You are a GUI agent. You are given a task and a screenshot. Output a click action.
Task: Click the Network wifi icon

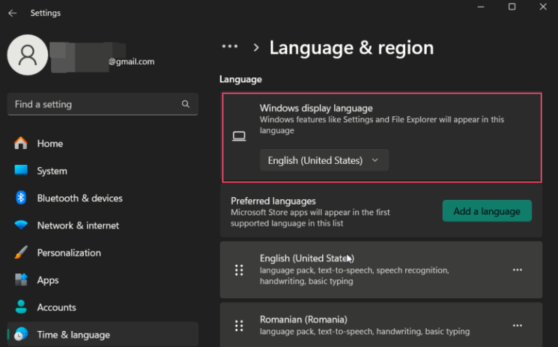coord(21,224)
